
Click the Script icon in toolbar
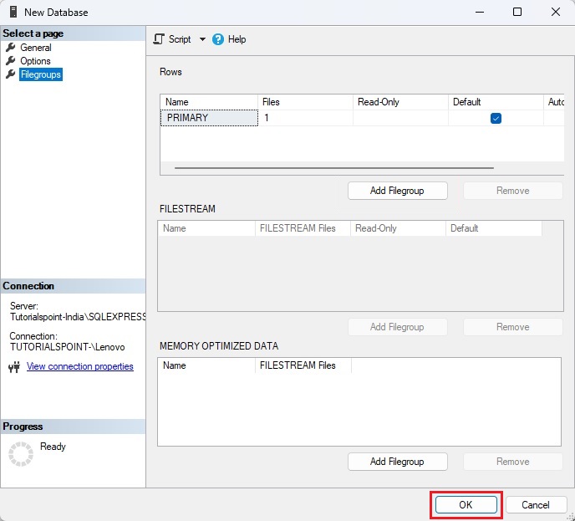[x=159, y=39]
